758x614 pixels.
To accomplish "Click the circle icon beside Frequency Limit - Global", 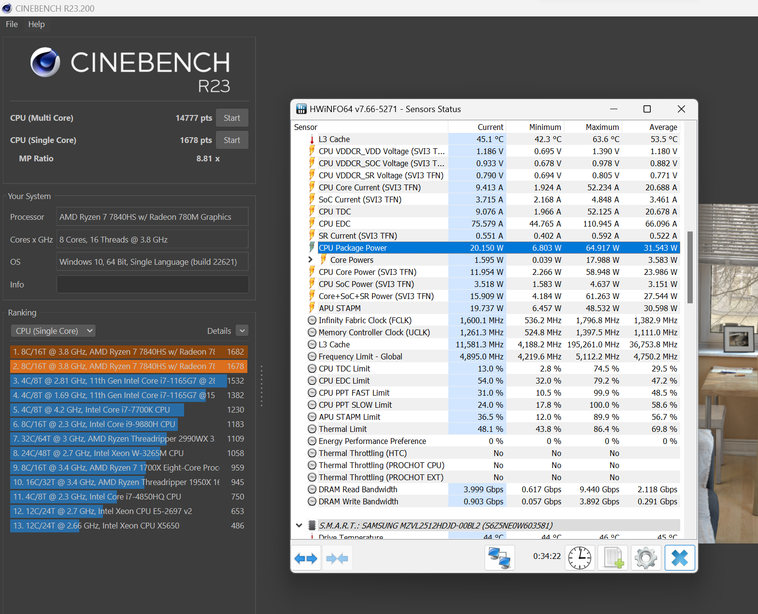I will [x=312, y=357].
